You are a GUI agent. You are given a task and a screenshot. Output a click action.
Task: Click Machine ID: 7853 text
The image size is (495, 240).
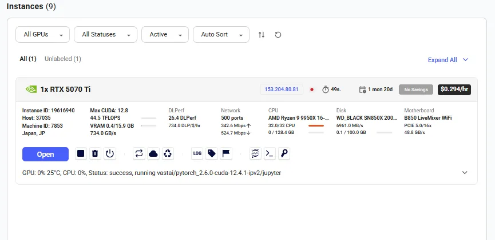(x=42, y=125)
